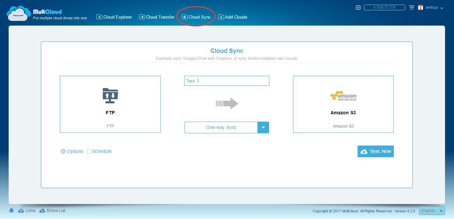Open the Errors List
This screenshot has height=219, width=454.
52,211
